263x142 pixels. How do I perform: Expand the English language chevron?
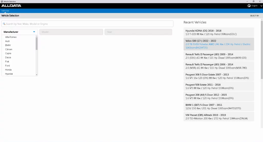point(261,6)
